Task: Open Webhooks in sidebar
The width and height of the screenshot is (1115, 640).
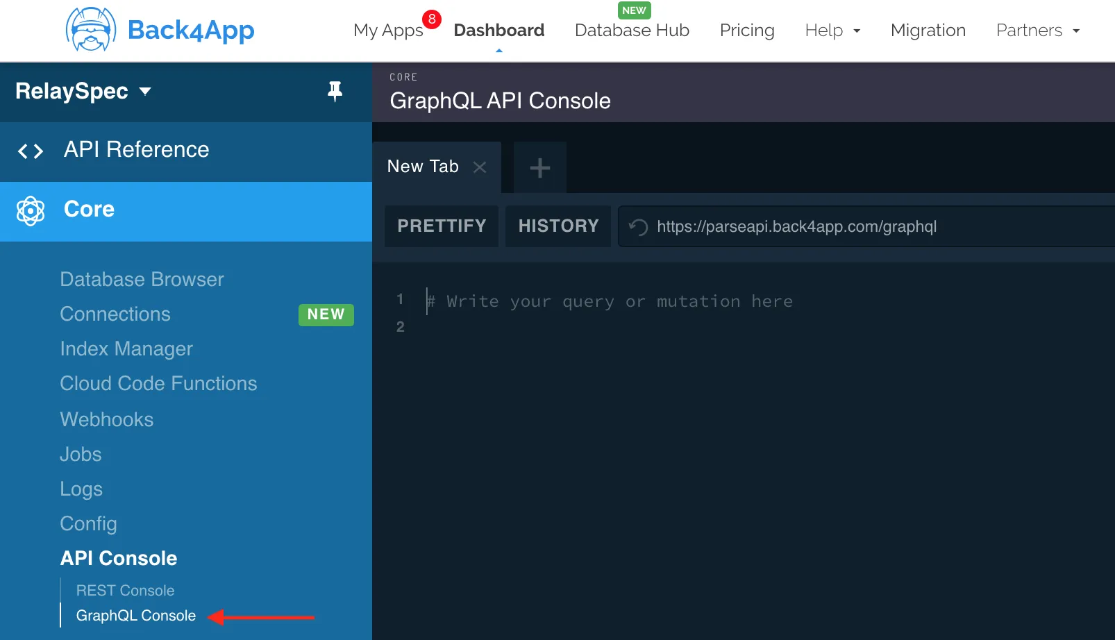Action: (x=107, y=419)
